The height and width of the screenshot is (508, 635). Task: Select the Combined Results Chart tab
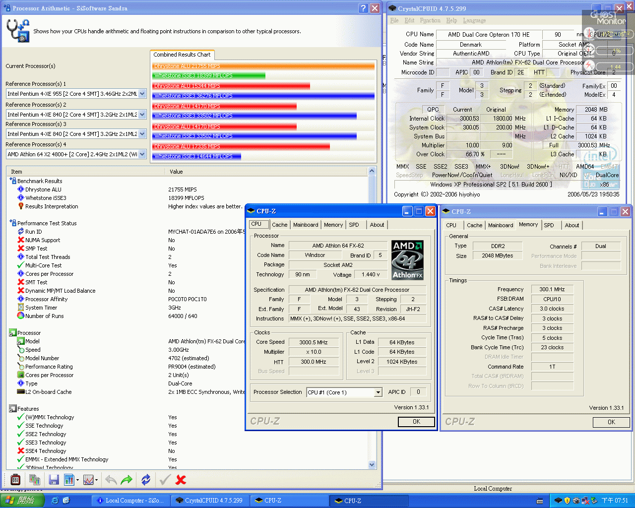tap(182, 55)
